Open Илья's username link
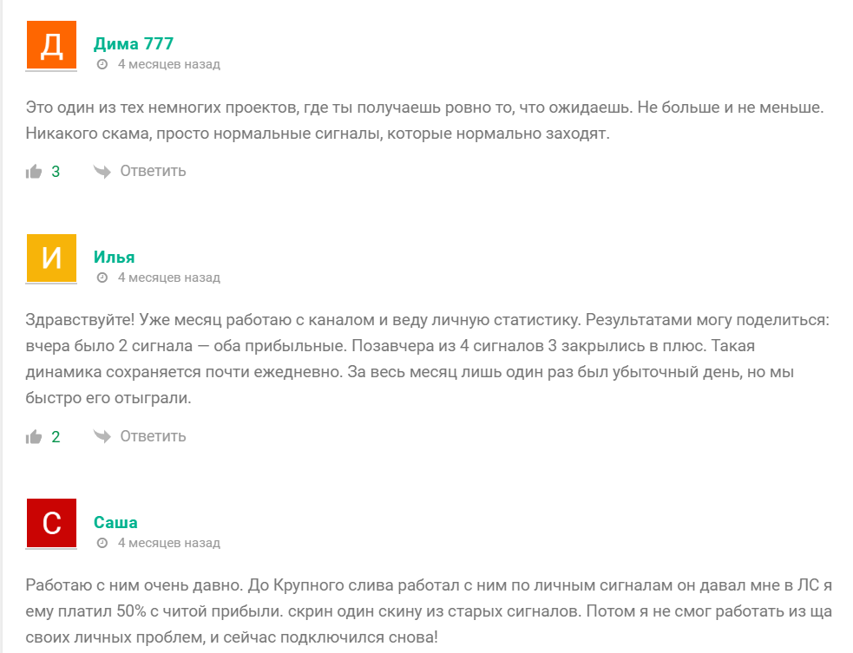Screen dimensions: 853x653 [115, 258]
